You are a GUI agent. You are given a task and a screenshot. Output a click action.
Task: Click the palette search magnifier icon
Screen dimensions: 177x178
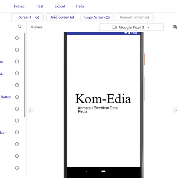20,27
